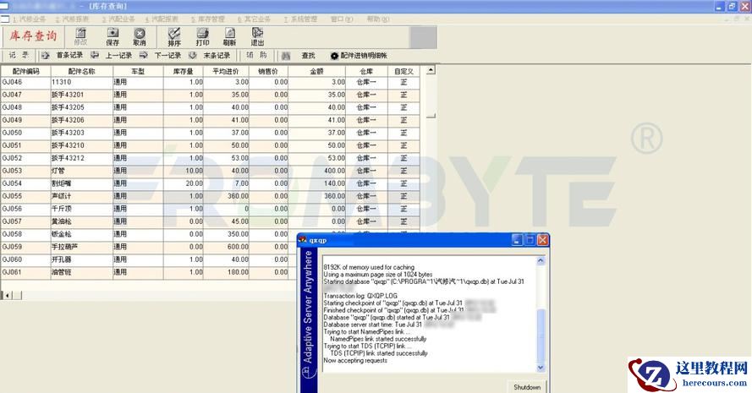The height and width of the screenshot is (393, 752).
Task: Select the 扳手43210 name cell
Action: tap(81, 145)
